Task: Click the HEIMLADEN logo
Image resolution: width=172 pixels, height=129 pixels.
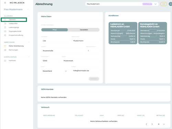Action: (17, 3)
